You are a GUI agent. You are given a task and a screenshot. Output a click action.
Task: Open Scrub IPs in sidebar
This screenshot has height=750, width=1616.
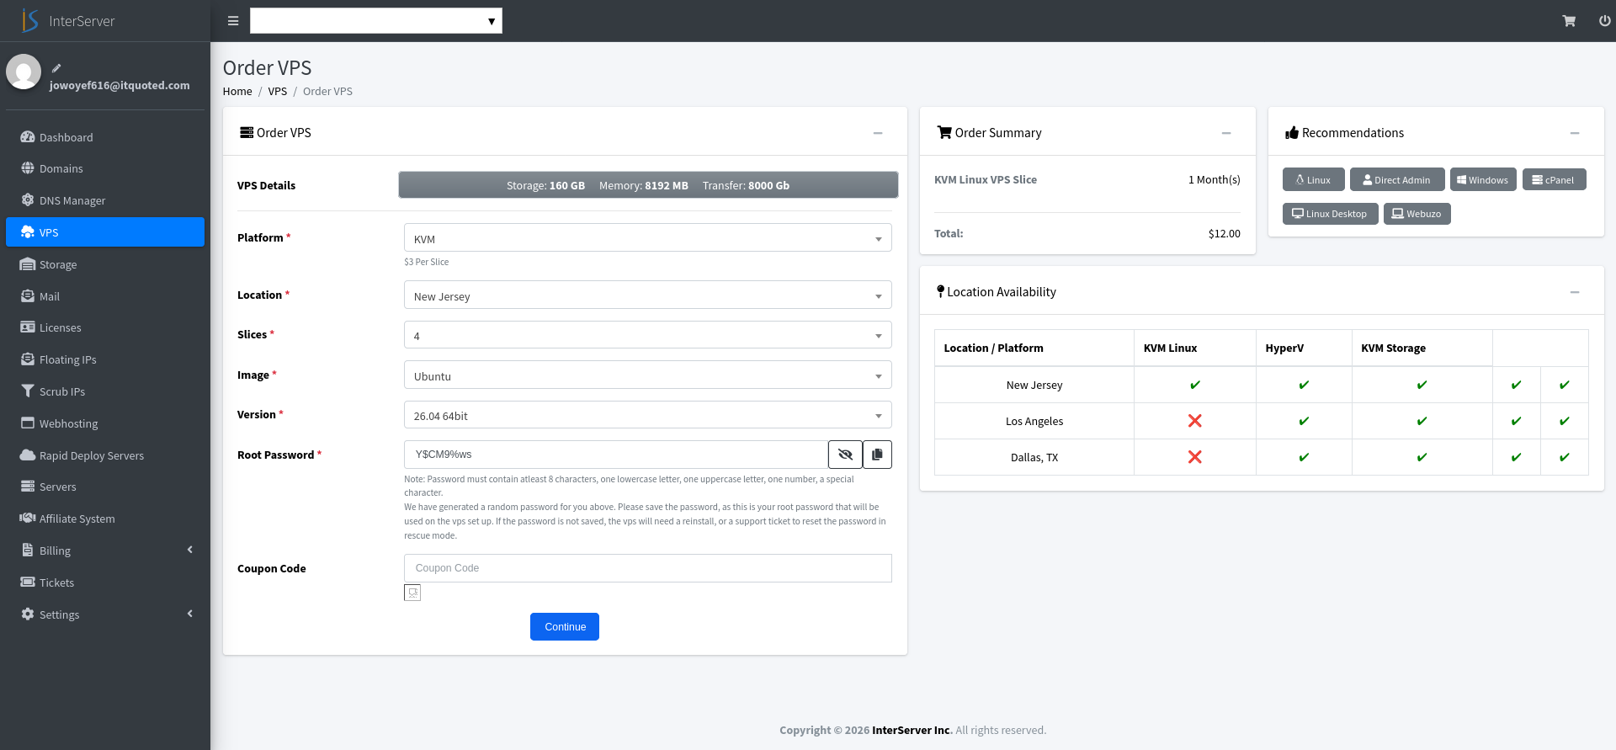pyautogui.click(x=105, y=391)
